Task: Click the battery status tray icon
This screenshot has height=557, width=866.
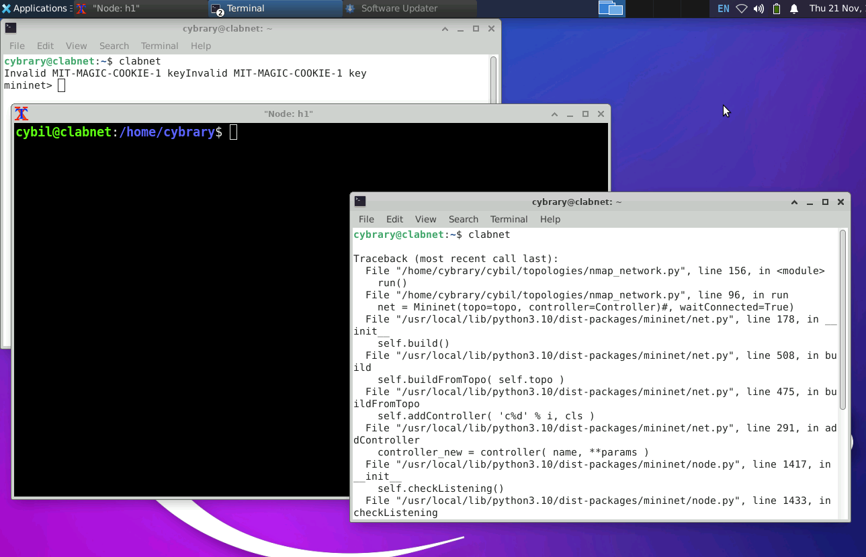Action: pos(777,9)
